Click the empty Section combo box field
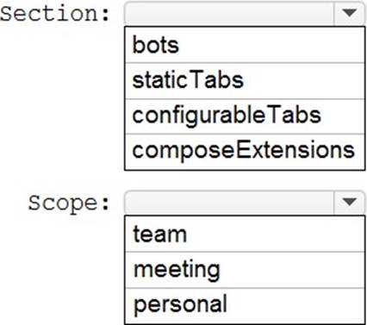 [x=229, y=13]
